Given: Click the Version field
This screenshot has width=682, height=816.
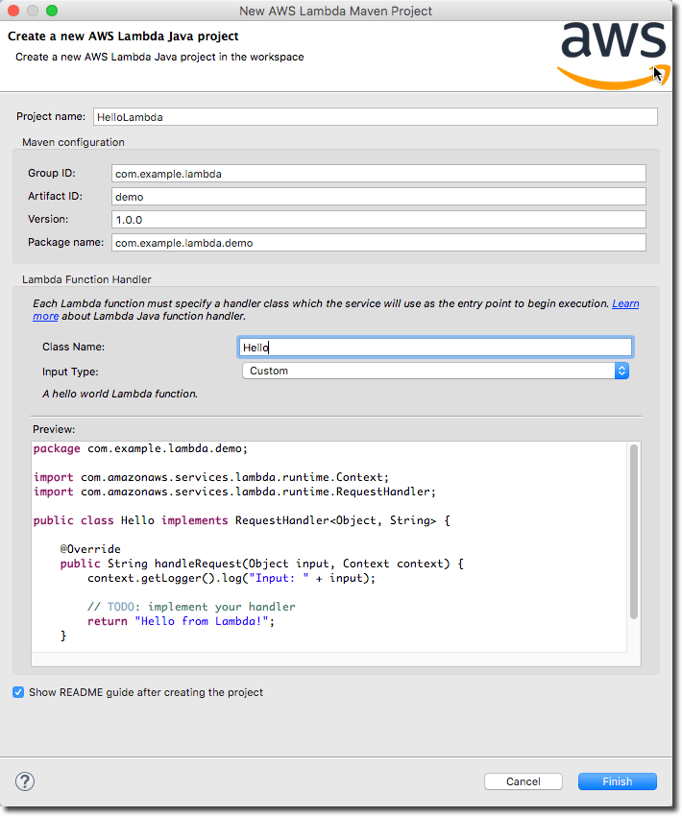Looking at the screenshot, I should [378, 219].
